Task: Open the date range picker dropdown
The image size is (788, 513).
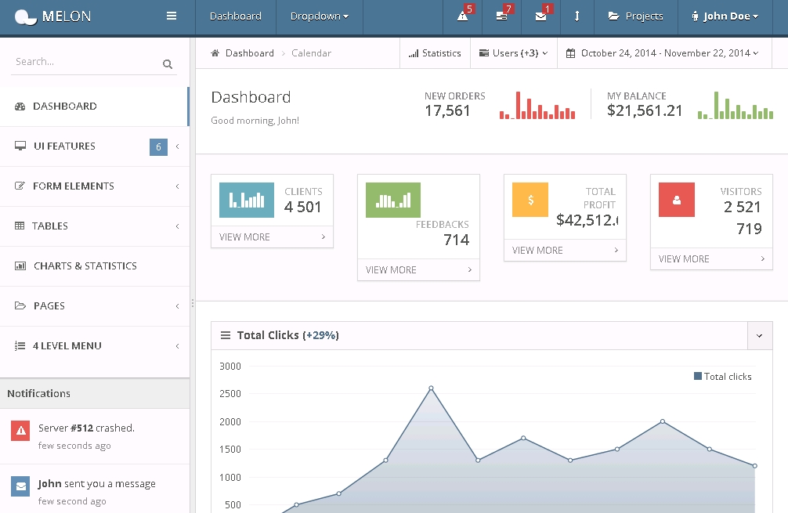Action: click(x=663, y=53)
